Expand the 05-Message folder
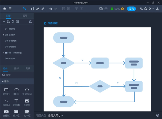The image size is (162, 119). click(4, 53)
